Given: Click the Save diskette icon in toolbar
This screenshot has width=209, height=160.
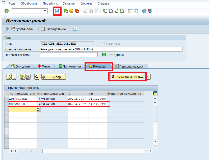Looking at the screenshot, I should tap(57, 11).
